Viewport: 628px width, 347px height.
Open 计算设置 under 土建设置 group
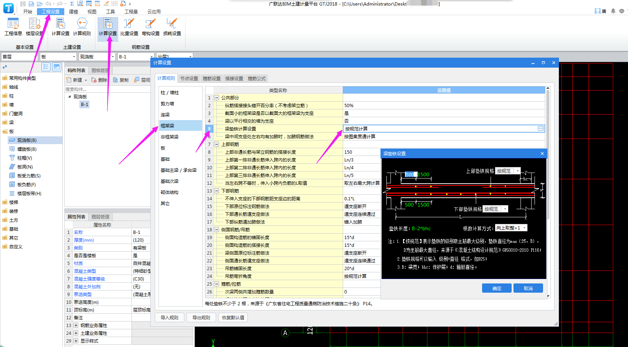coord(61,27)
